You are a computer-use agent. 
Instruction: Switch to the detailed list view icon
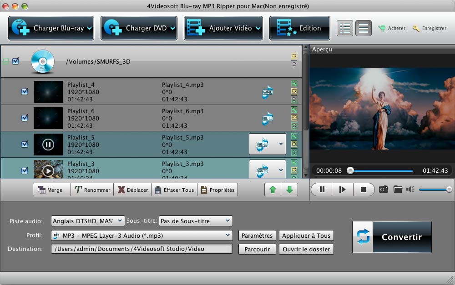[345, 28]
